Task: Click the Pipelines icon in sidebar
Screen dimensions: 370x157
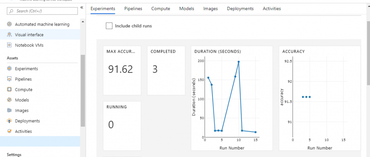Action: 9,79
